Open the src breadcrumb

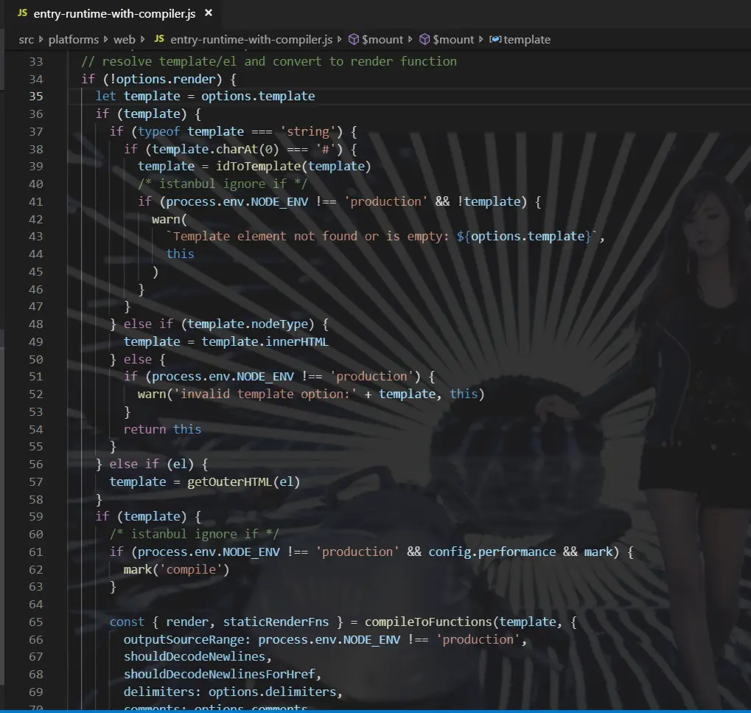(27, 39)
